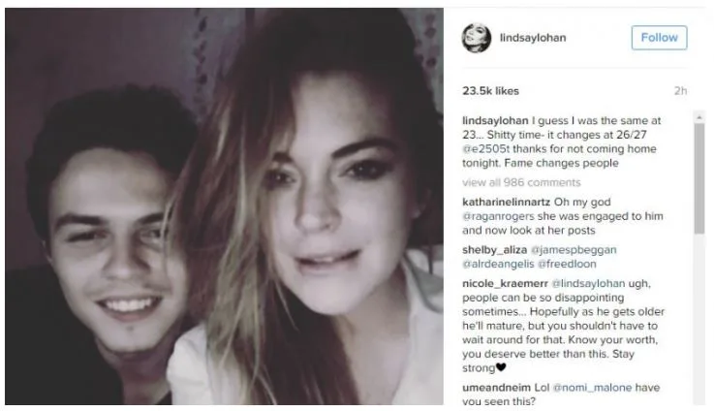Screen dimensions: 714x411
Task: Click the @lindsaylohan mention in nicole's comment
Action: pos(588,283)
